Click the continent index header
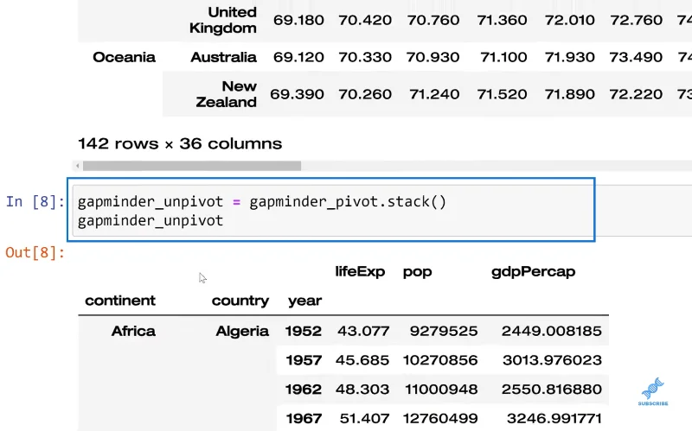This screenshot has height=431, width=692. click(120, 301)
